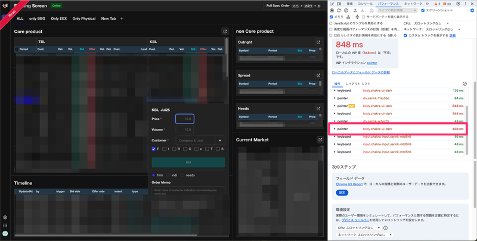Pop out the Current Market panel
Viewport: 477px width, 241px height.
pyautogui.click(x=320, y=140)
